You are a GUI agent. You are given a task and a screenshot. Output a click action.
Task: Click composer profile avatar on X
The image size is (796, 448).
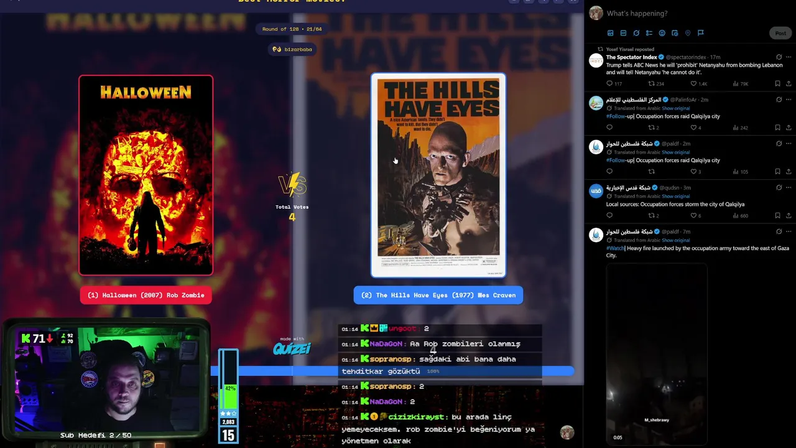596,13
